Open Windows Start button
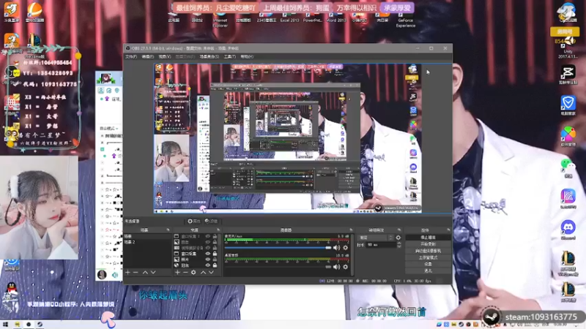This screenshot has width=586, height=329. (x=5, y=325)
